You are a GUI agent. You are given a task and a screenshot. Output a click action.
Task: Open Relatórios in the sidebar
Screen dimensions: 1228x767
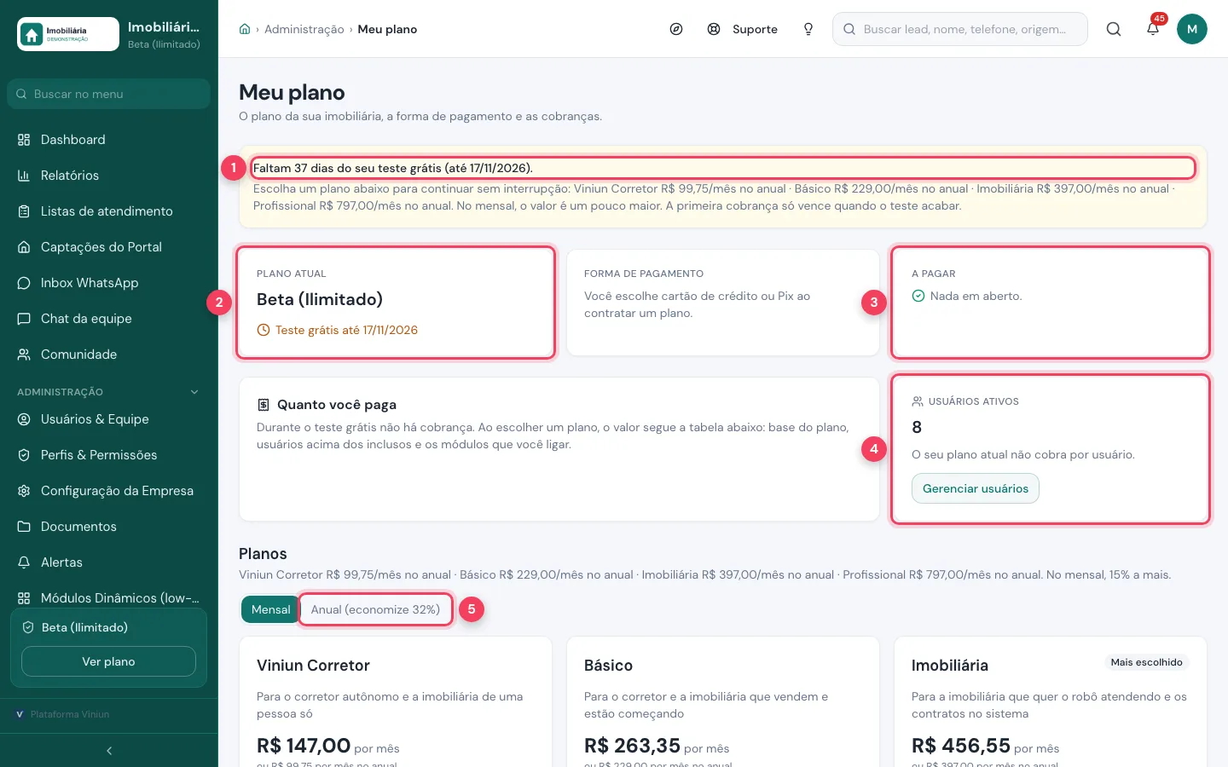(x=109, y=176)
